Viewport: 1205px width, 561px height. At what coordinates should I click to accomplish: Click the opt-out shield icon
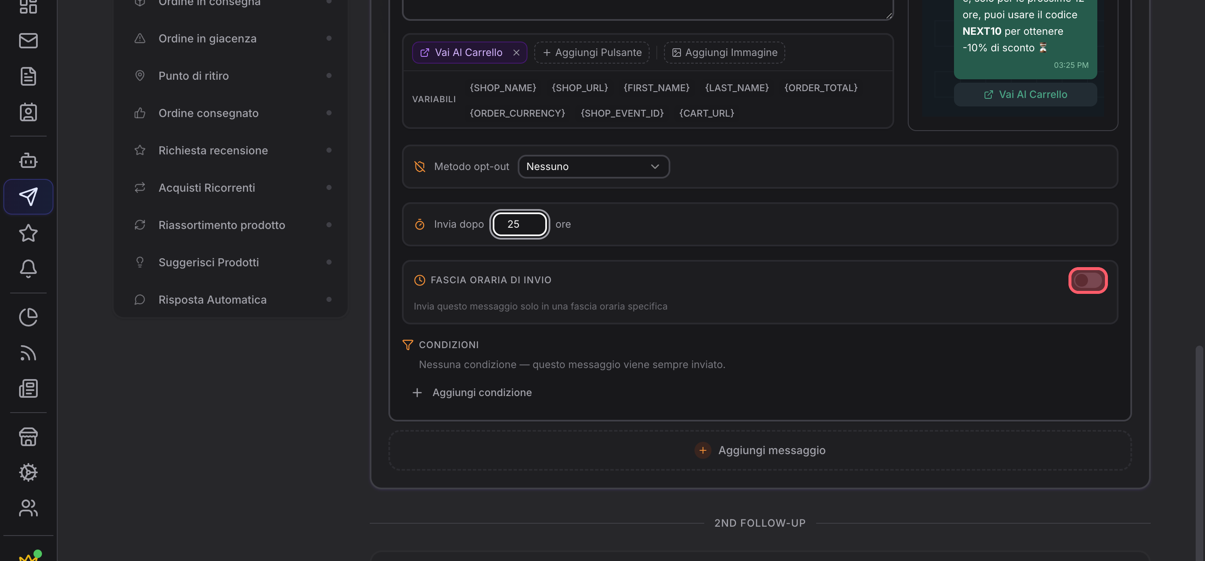click(420, 167)
